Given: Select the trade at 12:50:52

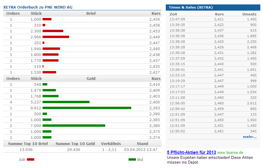Looking at the screenshot, I should pyautogui.click(x=213, y=131).
